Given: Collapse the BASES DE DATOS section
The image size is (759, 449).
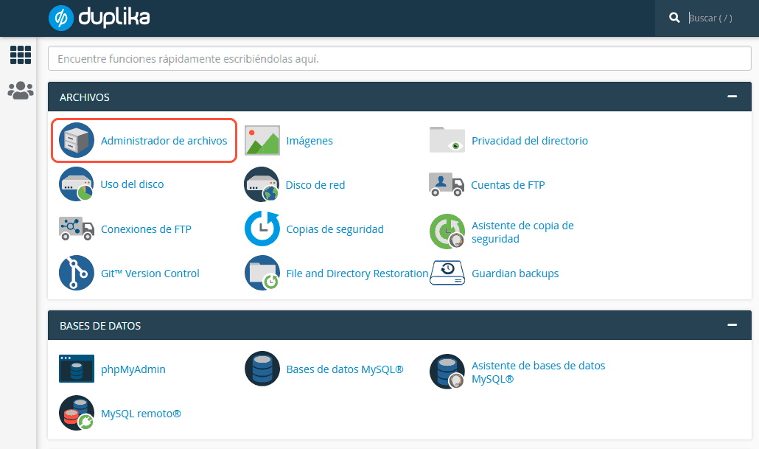Looking at the screenshot, I should coord(732,324).
